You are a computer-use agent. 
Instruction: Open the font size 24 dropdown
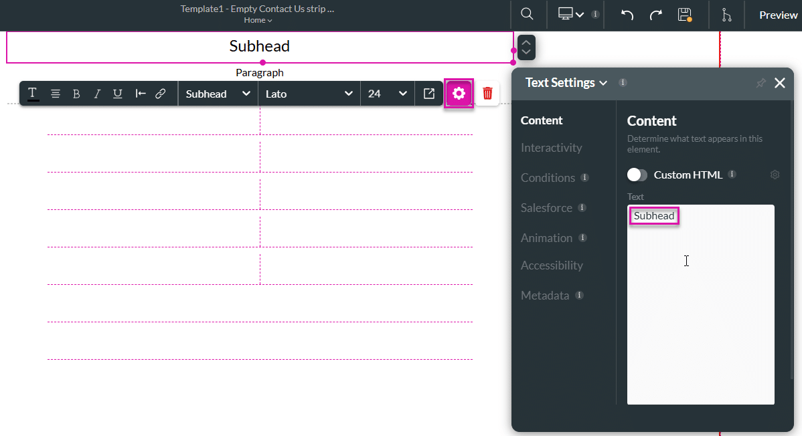(387, 93)
